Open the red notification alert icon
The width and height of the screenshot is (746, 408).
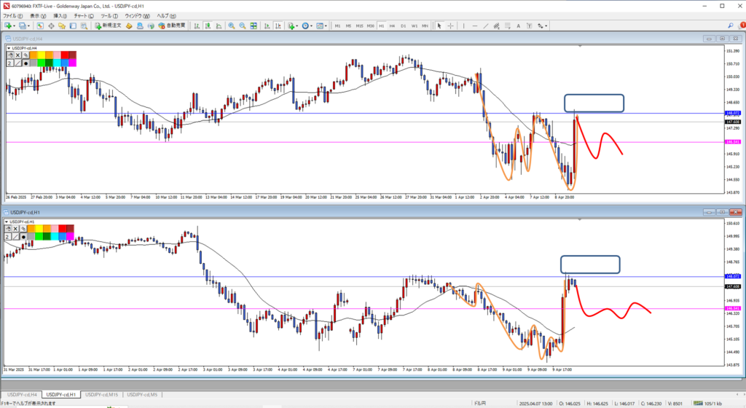pyautogui.click(x=742, y=25)
